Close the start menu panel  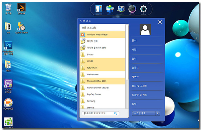tap(160, 22)
